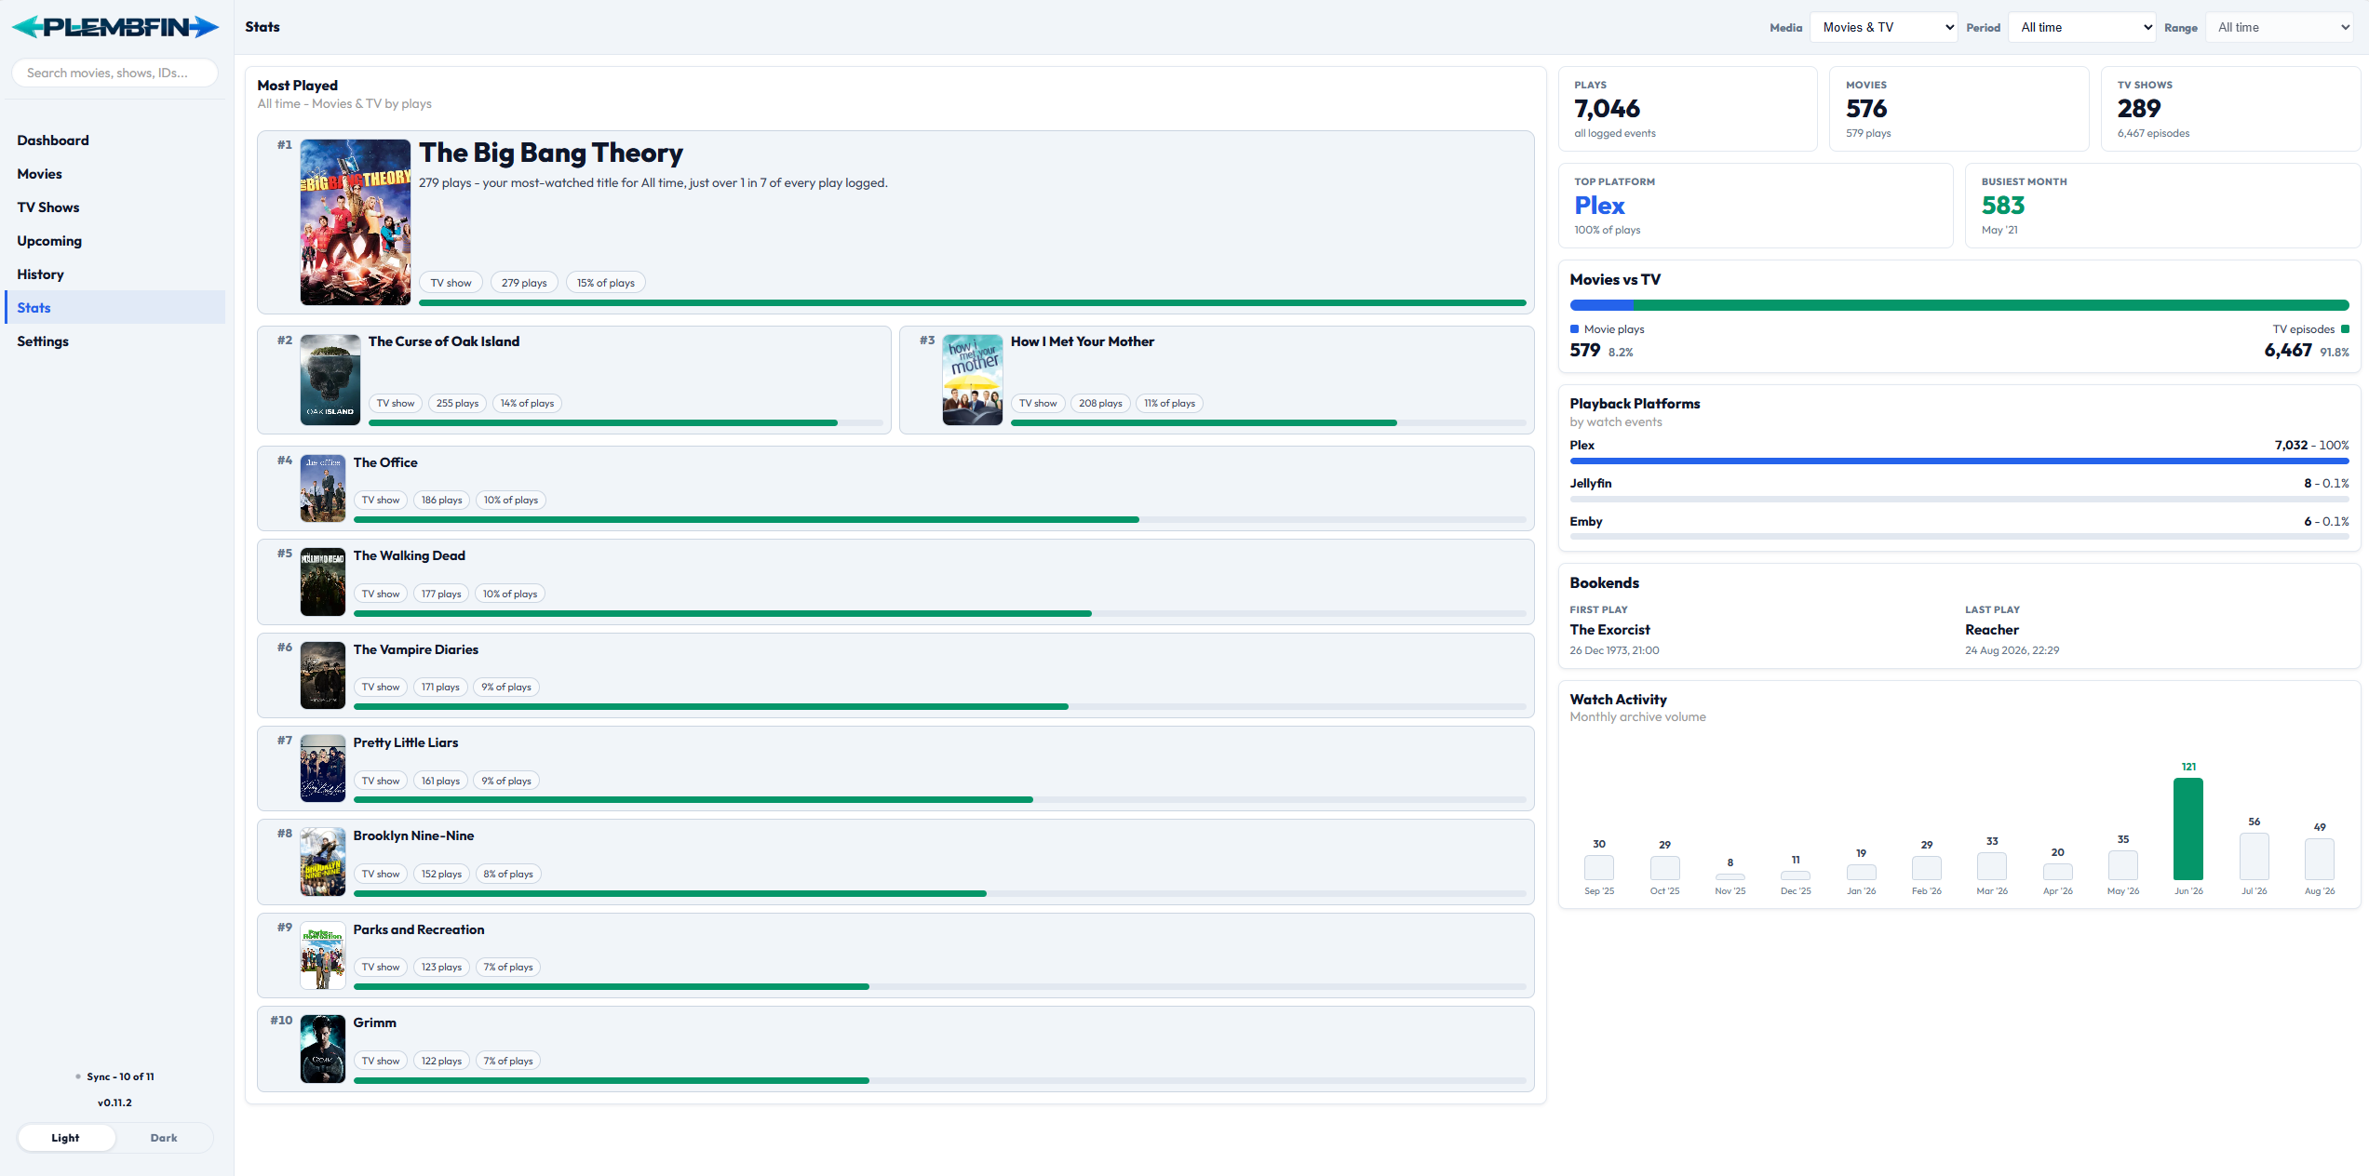
Task: Click The Big Bang Theory progress bar
Action: point(973,303)
